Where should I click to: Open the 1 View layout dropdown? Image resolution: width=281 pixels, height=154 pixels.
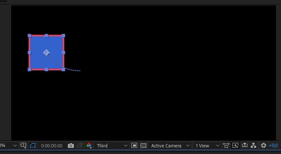point(207,146)
